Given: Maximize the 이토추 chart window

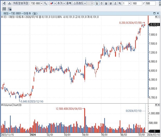Looking at the screenshot, I should click(154, 13).
